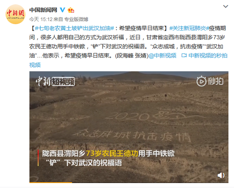Click the 2020 mouse drawing in video
234x189 pixels.
(x=155, y=116)
